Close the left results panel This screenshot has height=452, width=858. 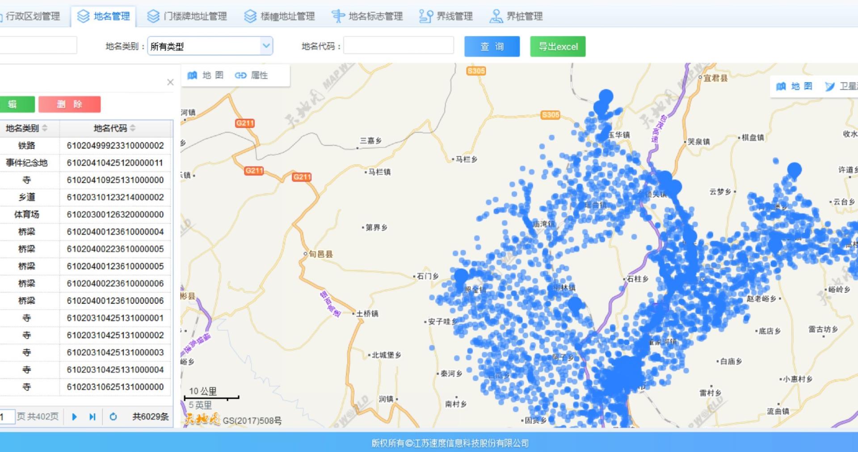point(170,82)
